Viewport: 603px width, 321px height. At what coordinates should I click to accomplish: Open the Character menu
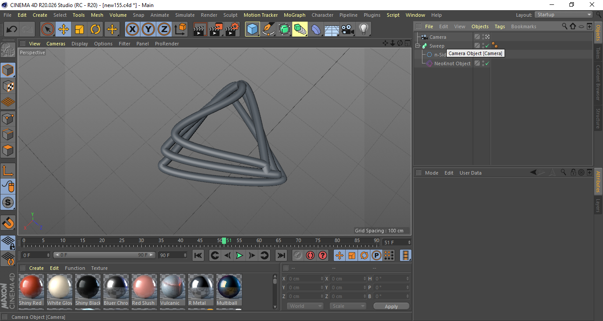[323, 15]
